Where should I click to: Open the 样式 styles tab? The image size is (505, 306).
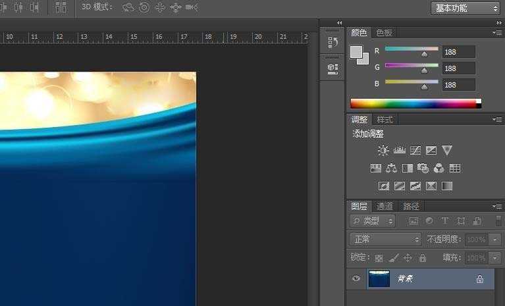point(385,119)
